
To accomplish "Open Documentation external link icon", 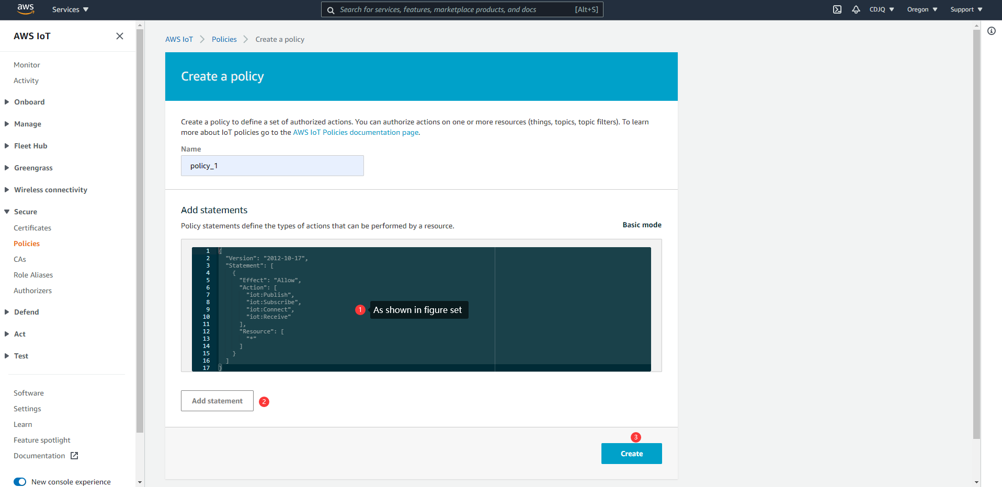I will tap(74, 456).
